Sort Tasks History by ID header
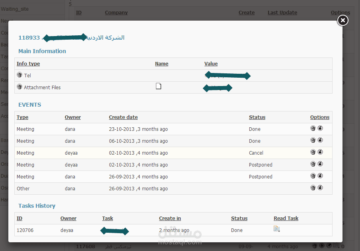The image size is (360, 251). click(19, 218)
